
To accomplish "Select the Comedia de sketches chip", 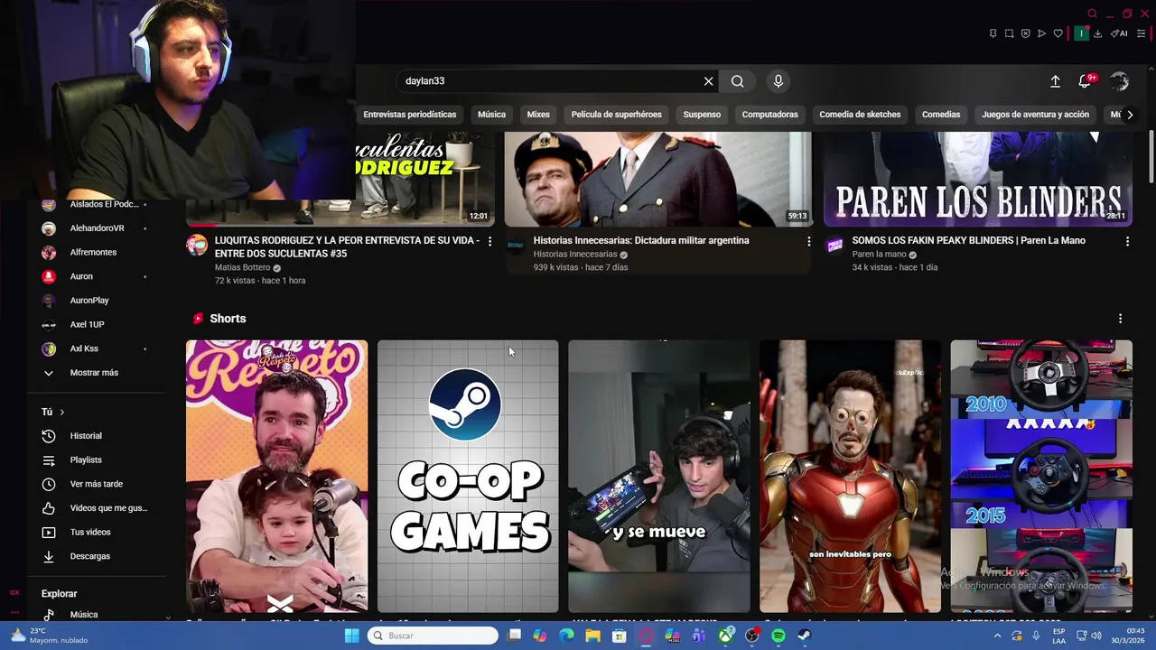I will (x=860, y=115).
